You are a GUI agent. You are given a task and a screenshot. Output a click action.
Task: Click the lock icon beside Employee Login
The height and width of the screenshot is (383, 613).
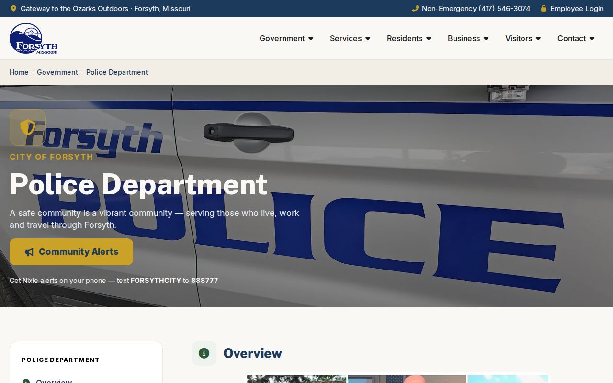coord(544,9)
